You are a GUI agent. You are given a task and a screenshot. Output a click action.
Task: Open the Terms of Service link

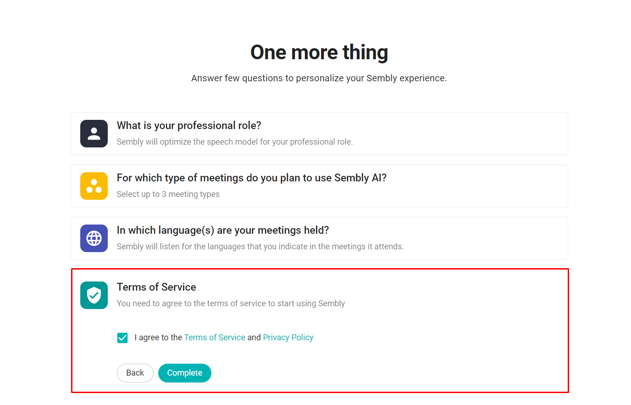[215, 337]
